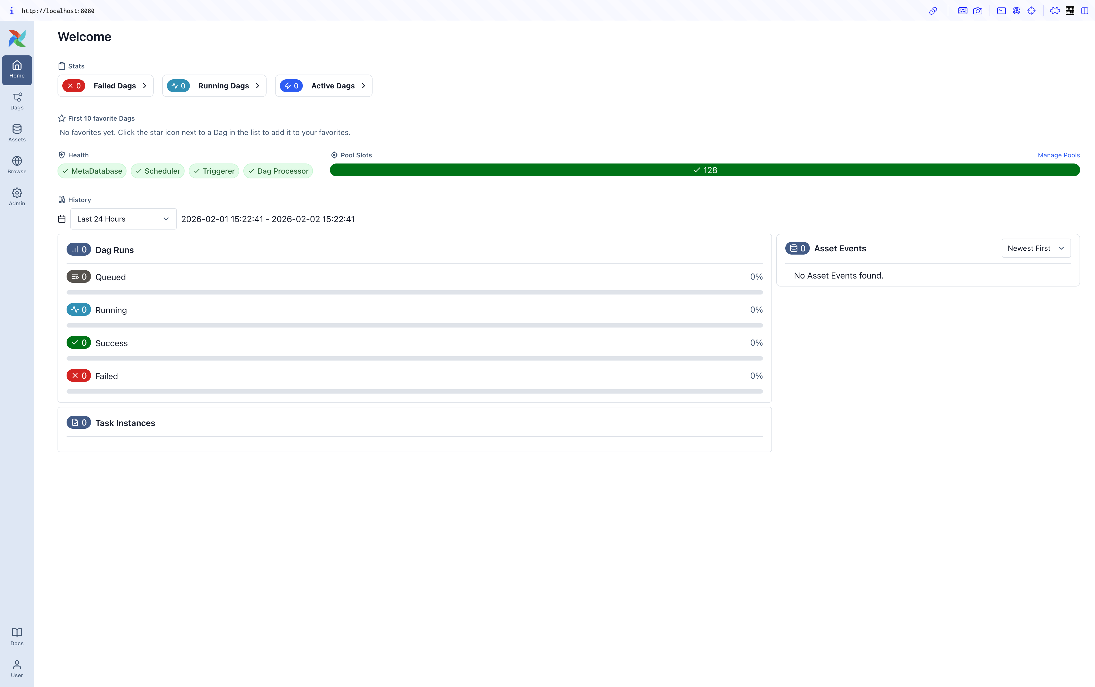
Task: Toggle the split sidebar icon in toolbar
Action: coord(1085,11)
